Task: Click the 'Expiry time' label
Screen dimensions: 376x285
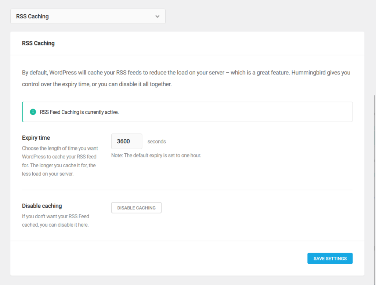Action: [36, 138]
